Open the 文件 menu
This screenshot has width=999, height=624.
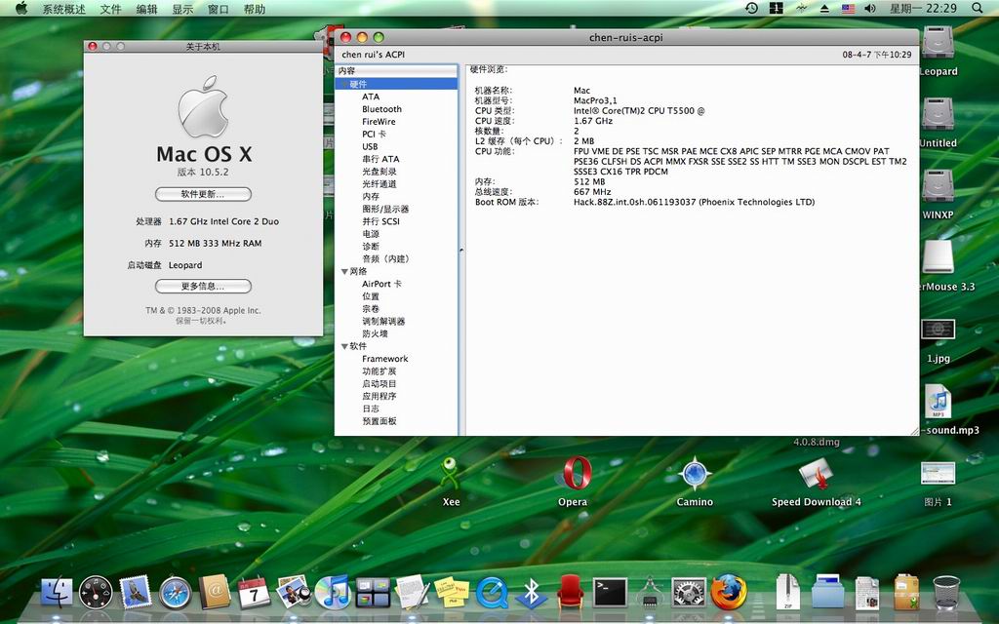click(110, 9)
